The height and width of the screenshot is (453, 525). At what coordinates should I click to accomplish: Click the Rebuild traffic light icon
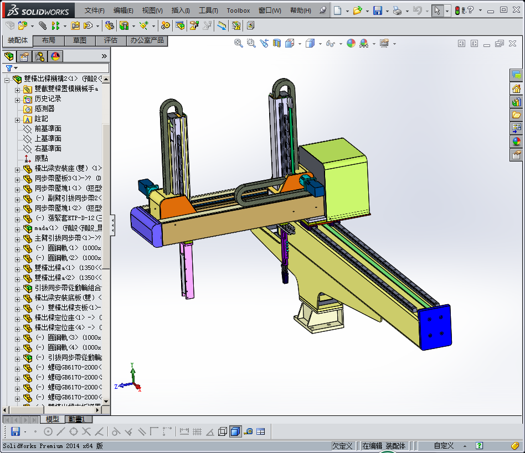click(x=457, y=11)
